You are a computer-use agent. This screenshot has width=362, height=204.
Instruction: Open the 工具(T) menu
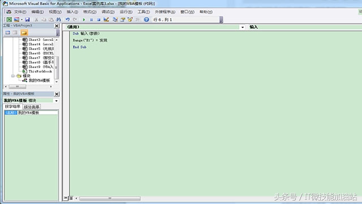pos(143,12)
